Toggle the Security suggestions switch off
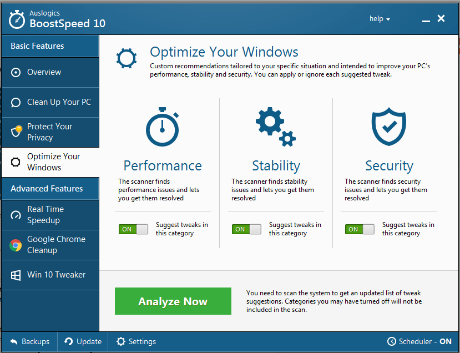 point(360,229)
